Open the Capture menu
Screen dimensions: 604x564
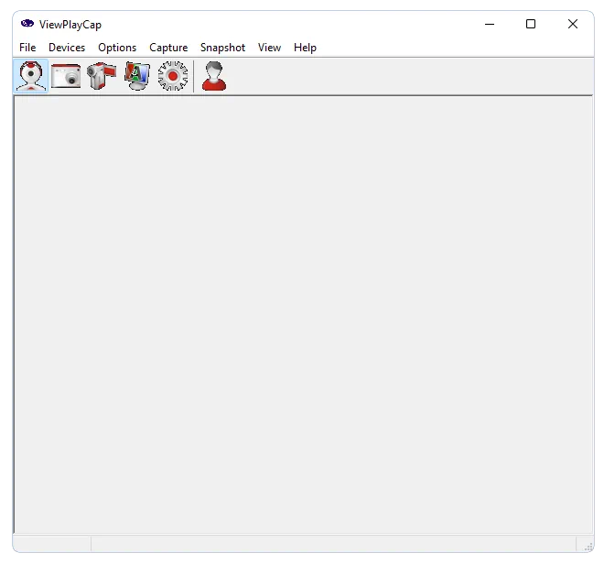click(x=168, y=48)
